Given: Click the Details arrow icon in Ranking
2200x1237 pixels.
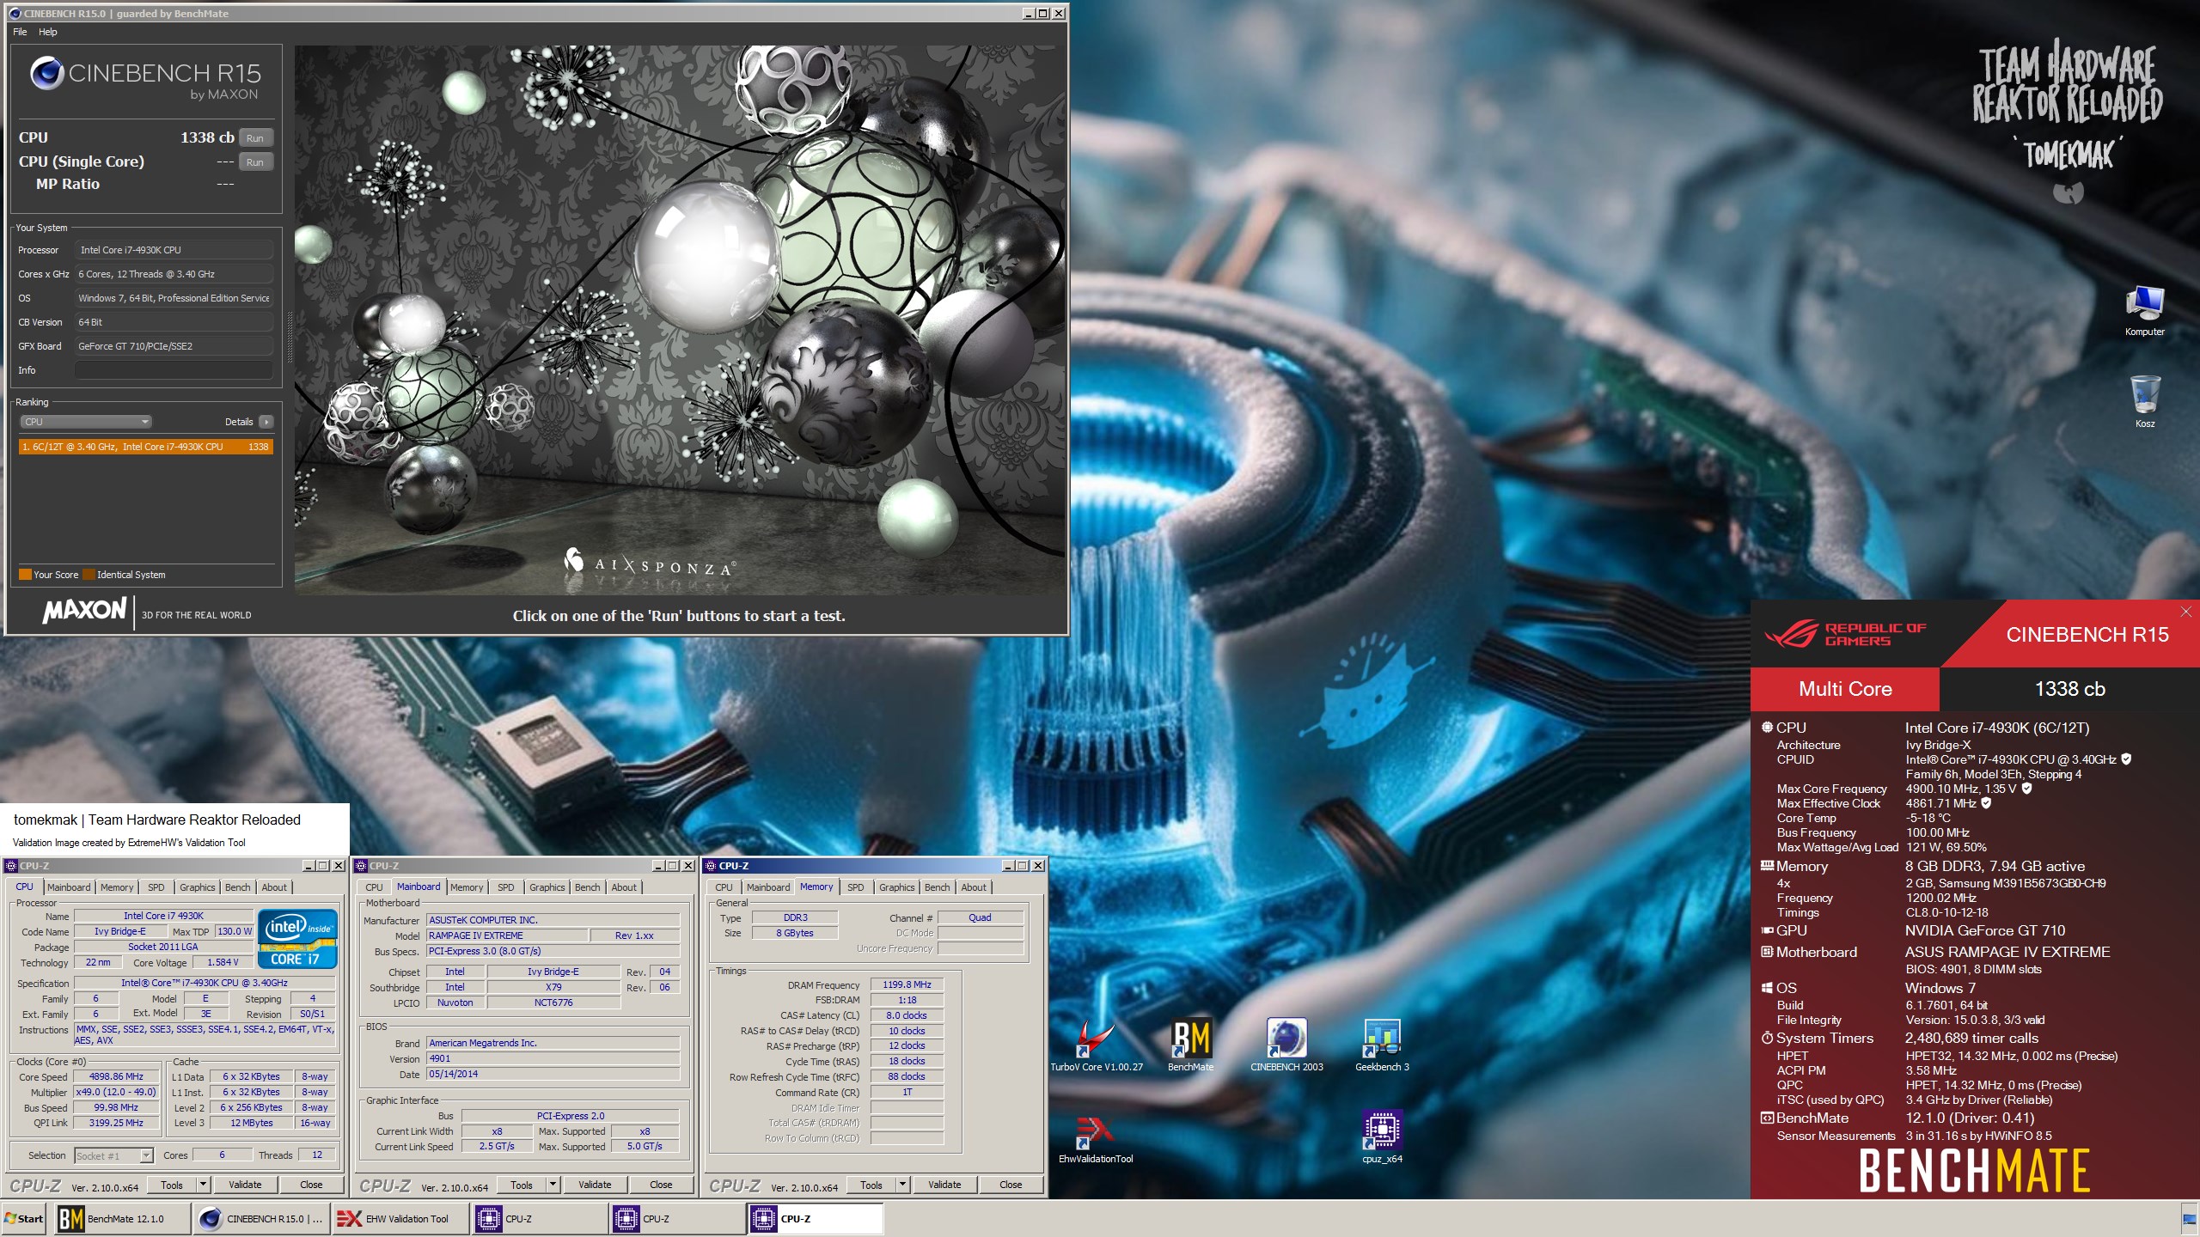Looking at the screenshot, I should point(266,422).
